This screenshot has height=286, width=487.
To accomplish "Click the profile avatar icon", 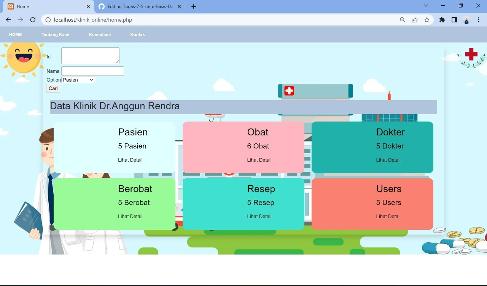I will point(466,20).
